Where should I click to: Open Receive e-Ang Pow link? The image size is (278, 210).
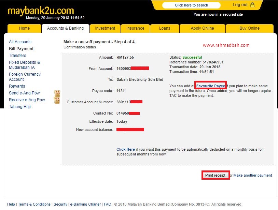(x=27, y=100)
